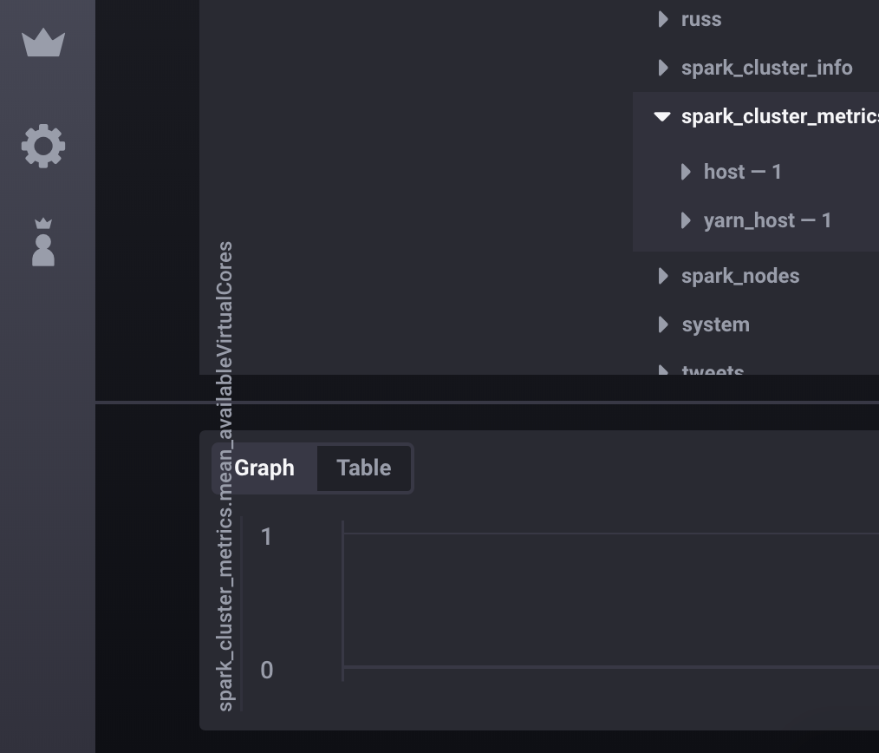The width and height of the screenshot is (879, 753).
Task: Click the expand arrow beside tweets
Action: (x=662, y=371)
